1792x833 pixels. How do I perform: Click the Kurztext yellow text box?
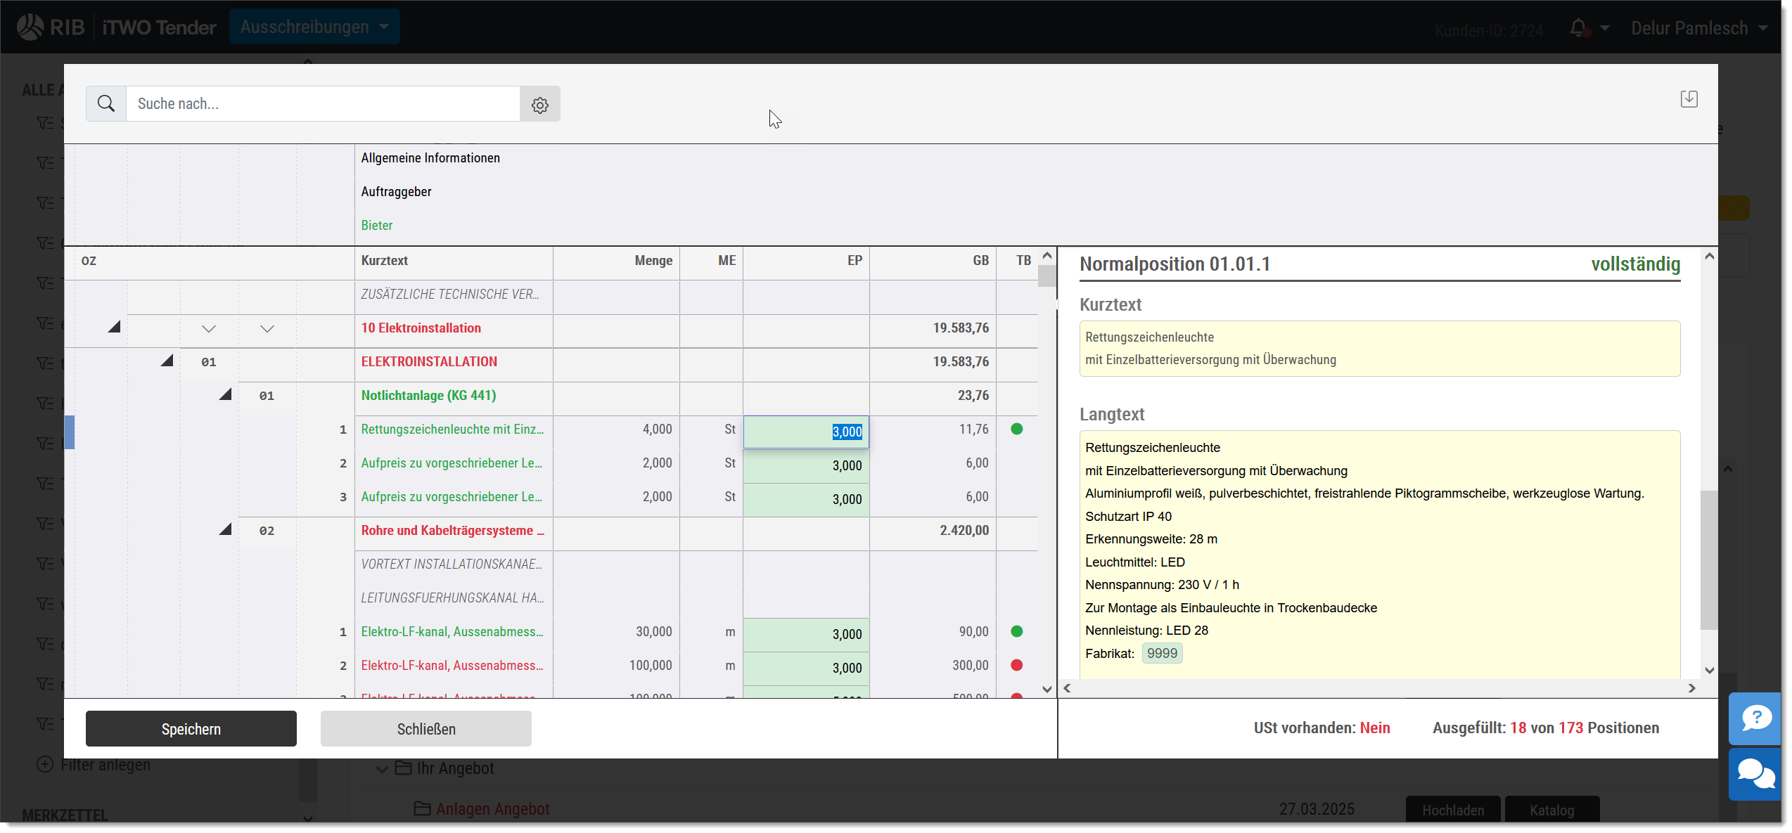click(x=1379, y=349)
